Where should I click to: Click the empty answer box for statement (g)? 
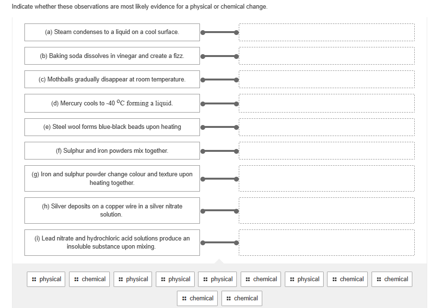coord(327,178)
